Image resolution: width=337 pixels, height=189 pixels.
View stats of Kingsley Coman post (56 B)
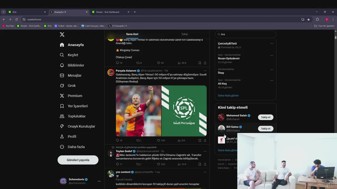[182, 63]
